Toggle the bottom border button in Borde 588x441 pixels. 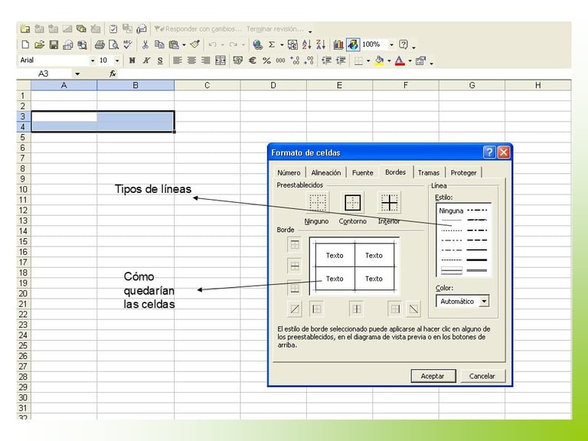point(295,288)
